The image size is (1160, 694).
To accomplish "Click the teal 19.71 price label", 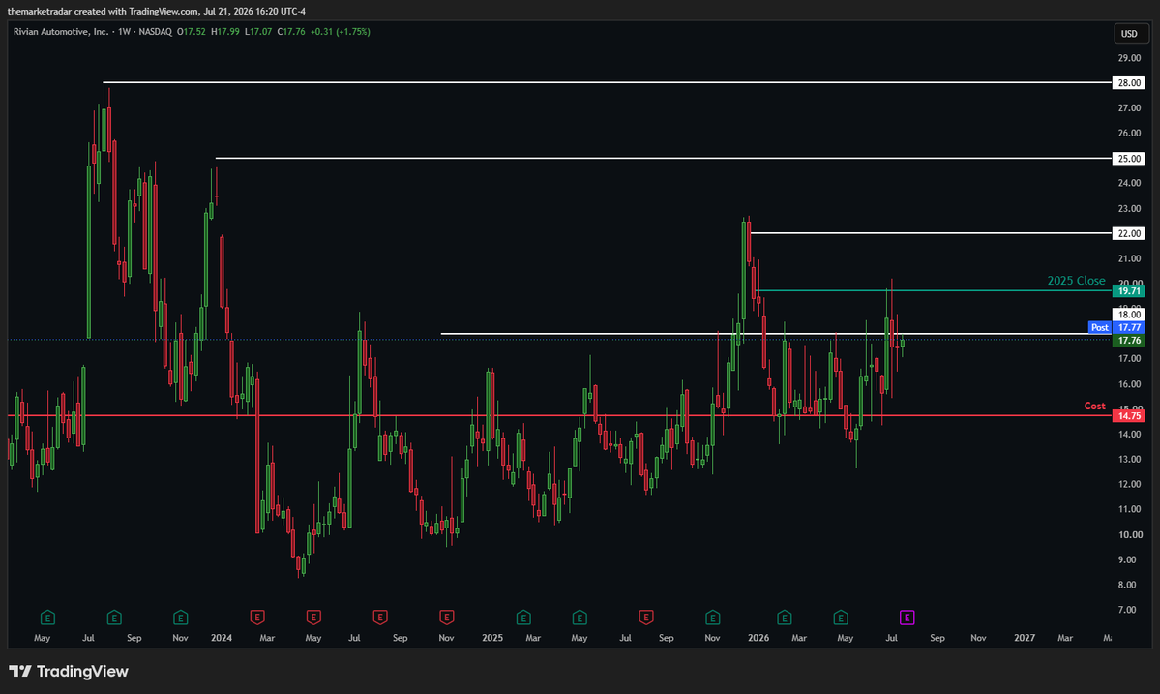I will pos(1129,291).
